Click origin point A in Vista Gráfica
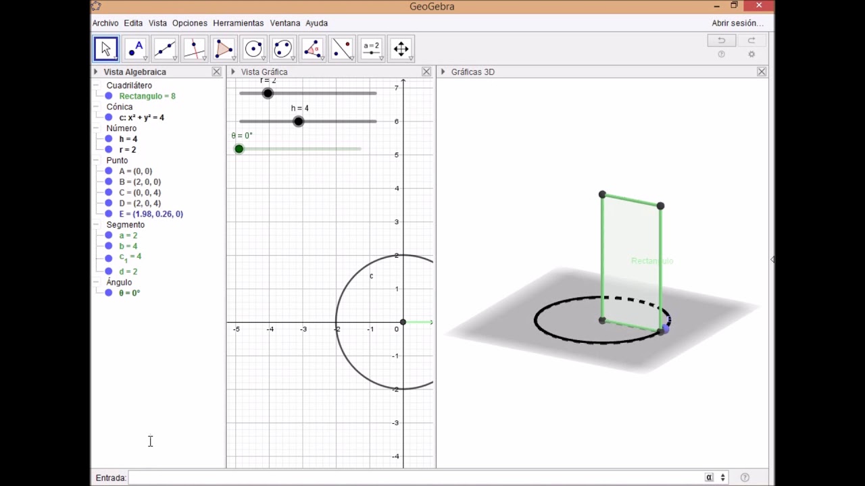This screenshot has height=486, width=865. [x=403, y=322]
